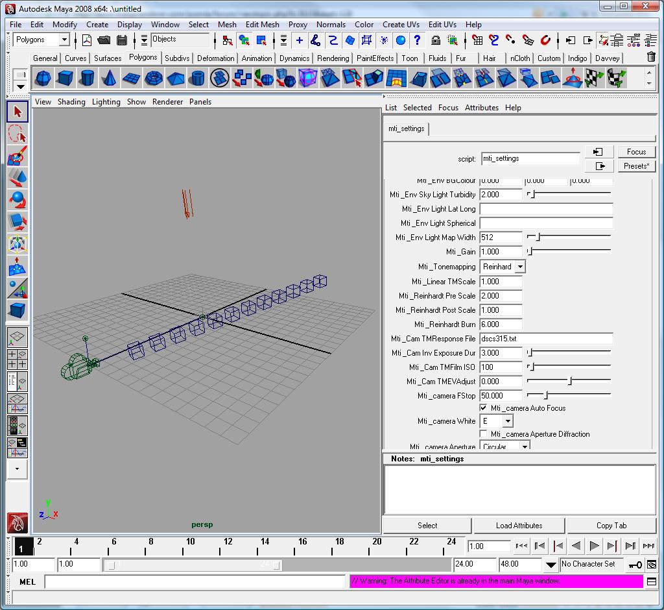The width and height of the screenshot is (664, 610).
Task: Click the Copy Tab button
Action: pyautogui.click(x=611, y=526)
